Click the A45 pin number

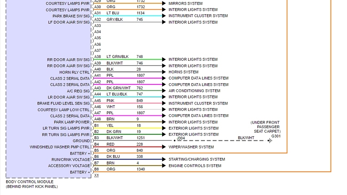[98, 101]
